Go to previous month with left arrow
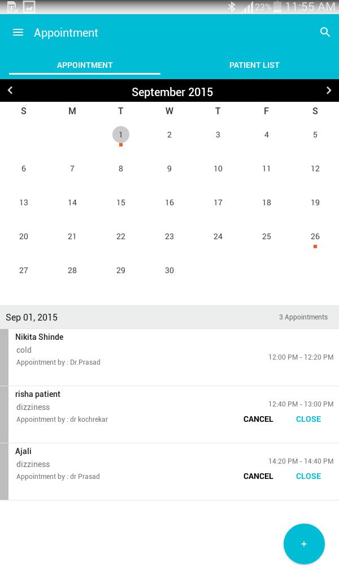Screen dimensions: 339x579 pos(10,90)
